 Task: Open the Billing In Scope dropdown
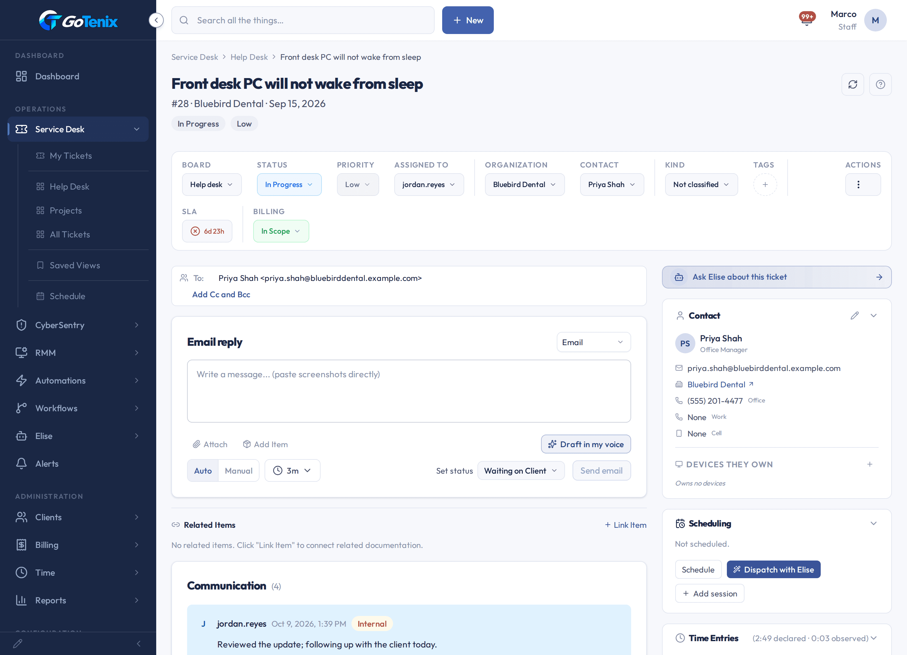(x=281, y=231)
